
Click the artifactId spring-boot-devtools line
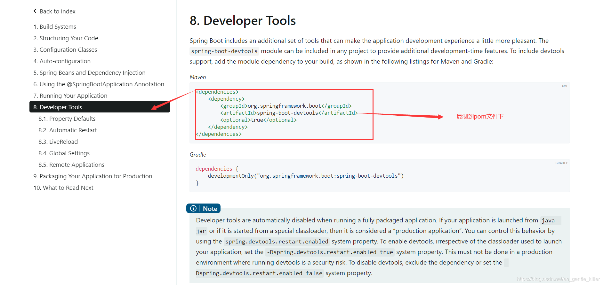(289, 113)
